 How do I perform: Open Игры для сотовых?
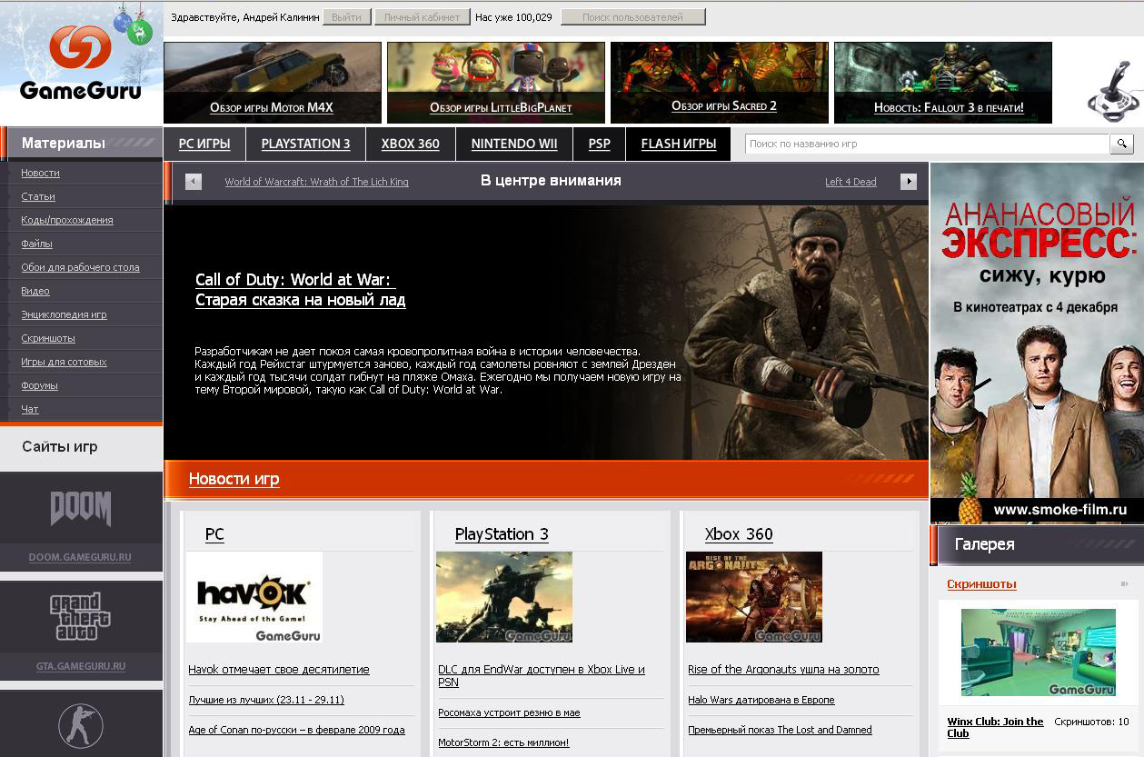[64, 362]
